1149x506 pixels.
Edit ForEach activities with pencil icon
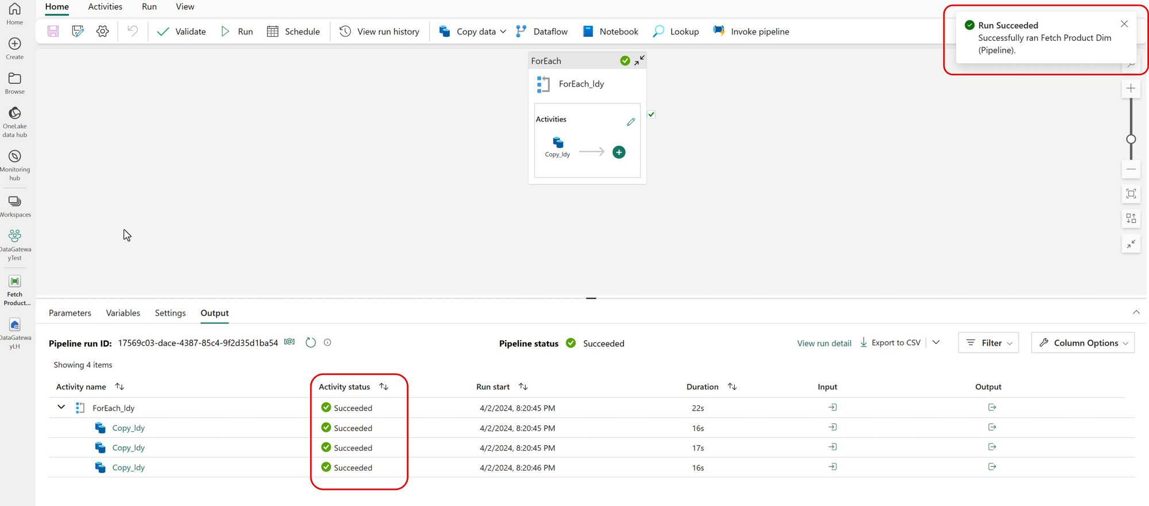[x=631, y=122]
